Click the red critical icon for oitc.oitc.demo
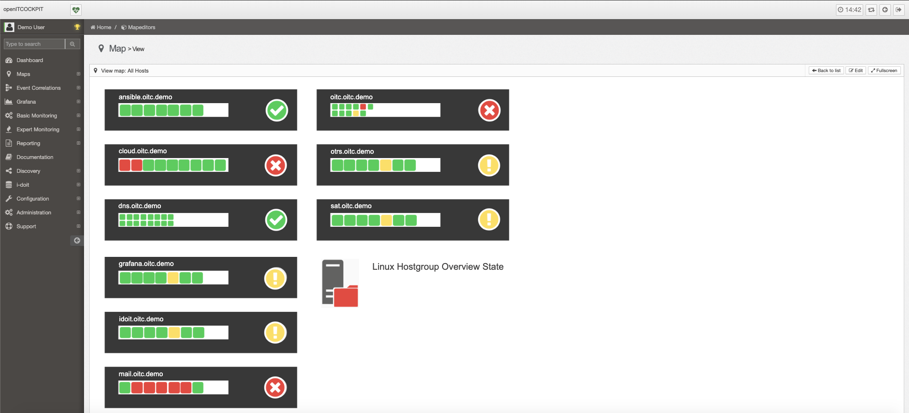 point(489,110)
